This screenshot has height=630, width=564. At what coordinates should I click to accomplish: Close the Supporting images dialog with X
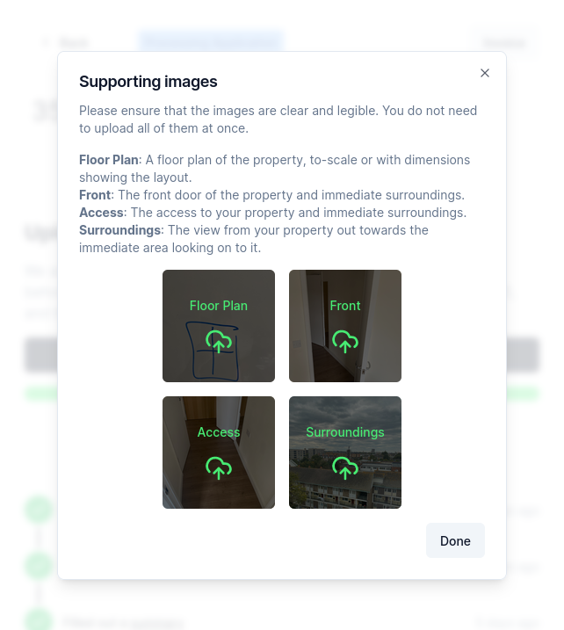[x=485, y=73]
